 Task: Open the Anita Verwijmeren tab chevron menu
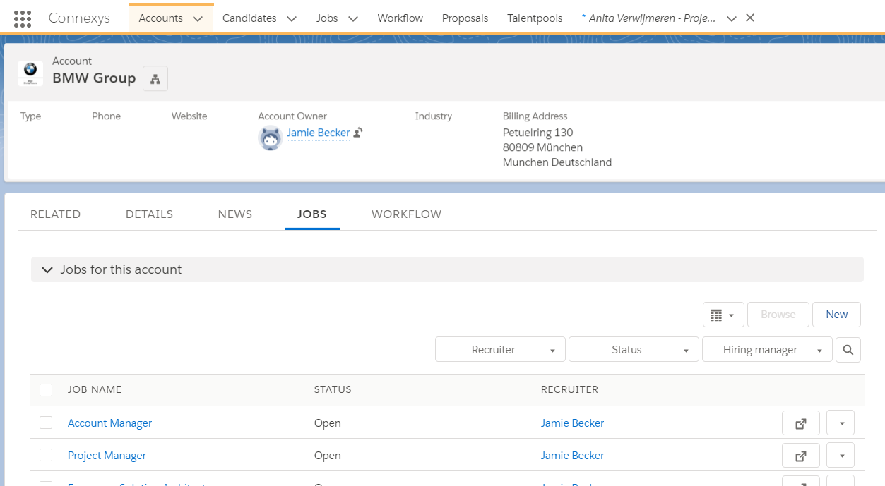click(732, 19)
